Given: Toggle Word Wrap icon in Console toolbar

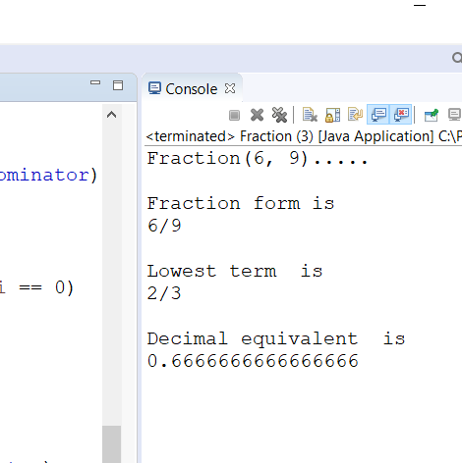Looking at the screenshot, I should (x=355, y=115).
